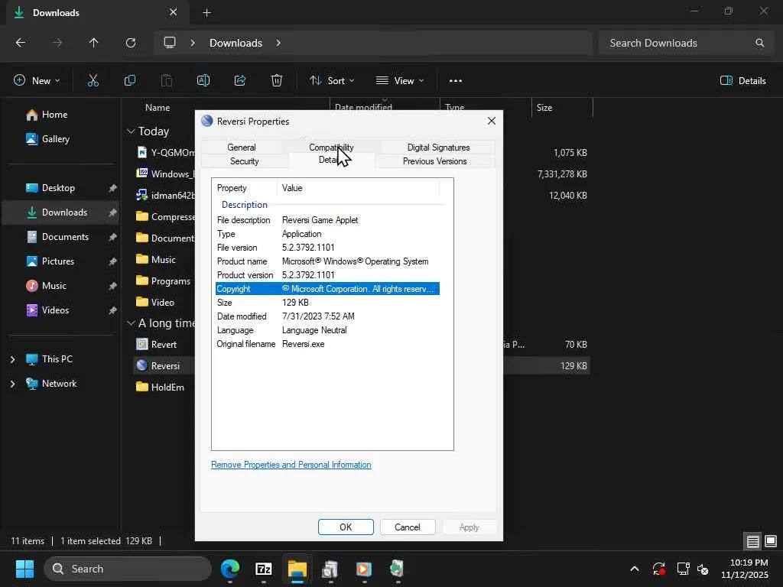Click the Share icon in toolbar
The height and width of the screenshot is (587, 783).
240,80
